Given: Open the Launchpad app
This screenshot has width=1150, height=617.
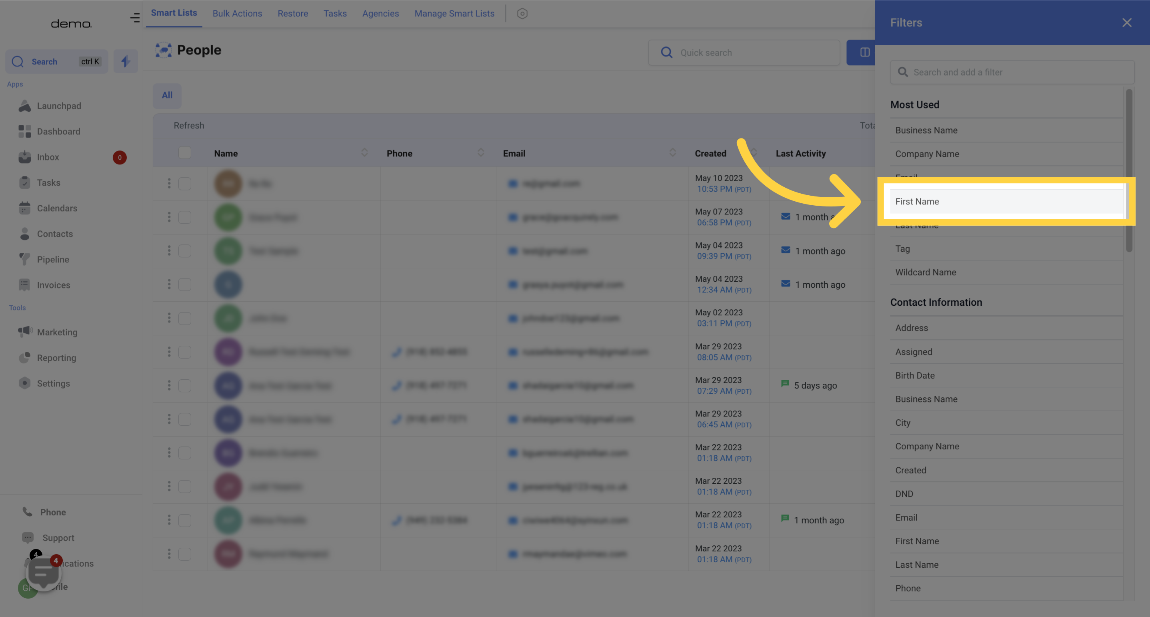Looking at the screenshot, I should (58, 106).
